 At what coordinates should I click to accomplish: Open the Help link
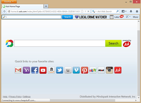pos(5,97)
